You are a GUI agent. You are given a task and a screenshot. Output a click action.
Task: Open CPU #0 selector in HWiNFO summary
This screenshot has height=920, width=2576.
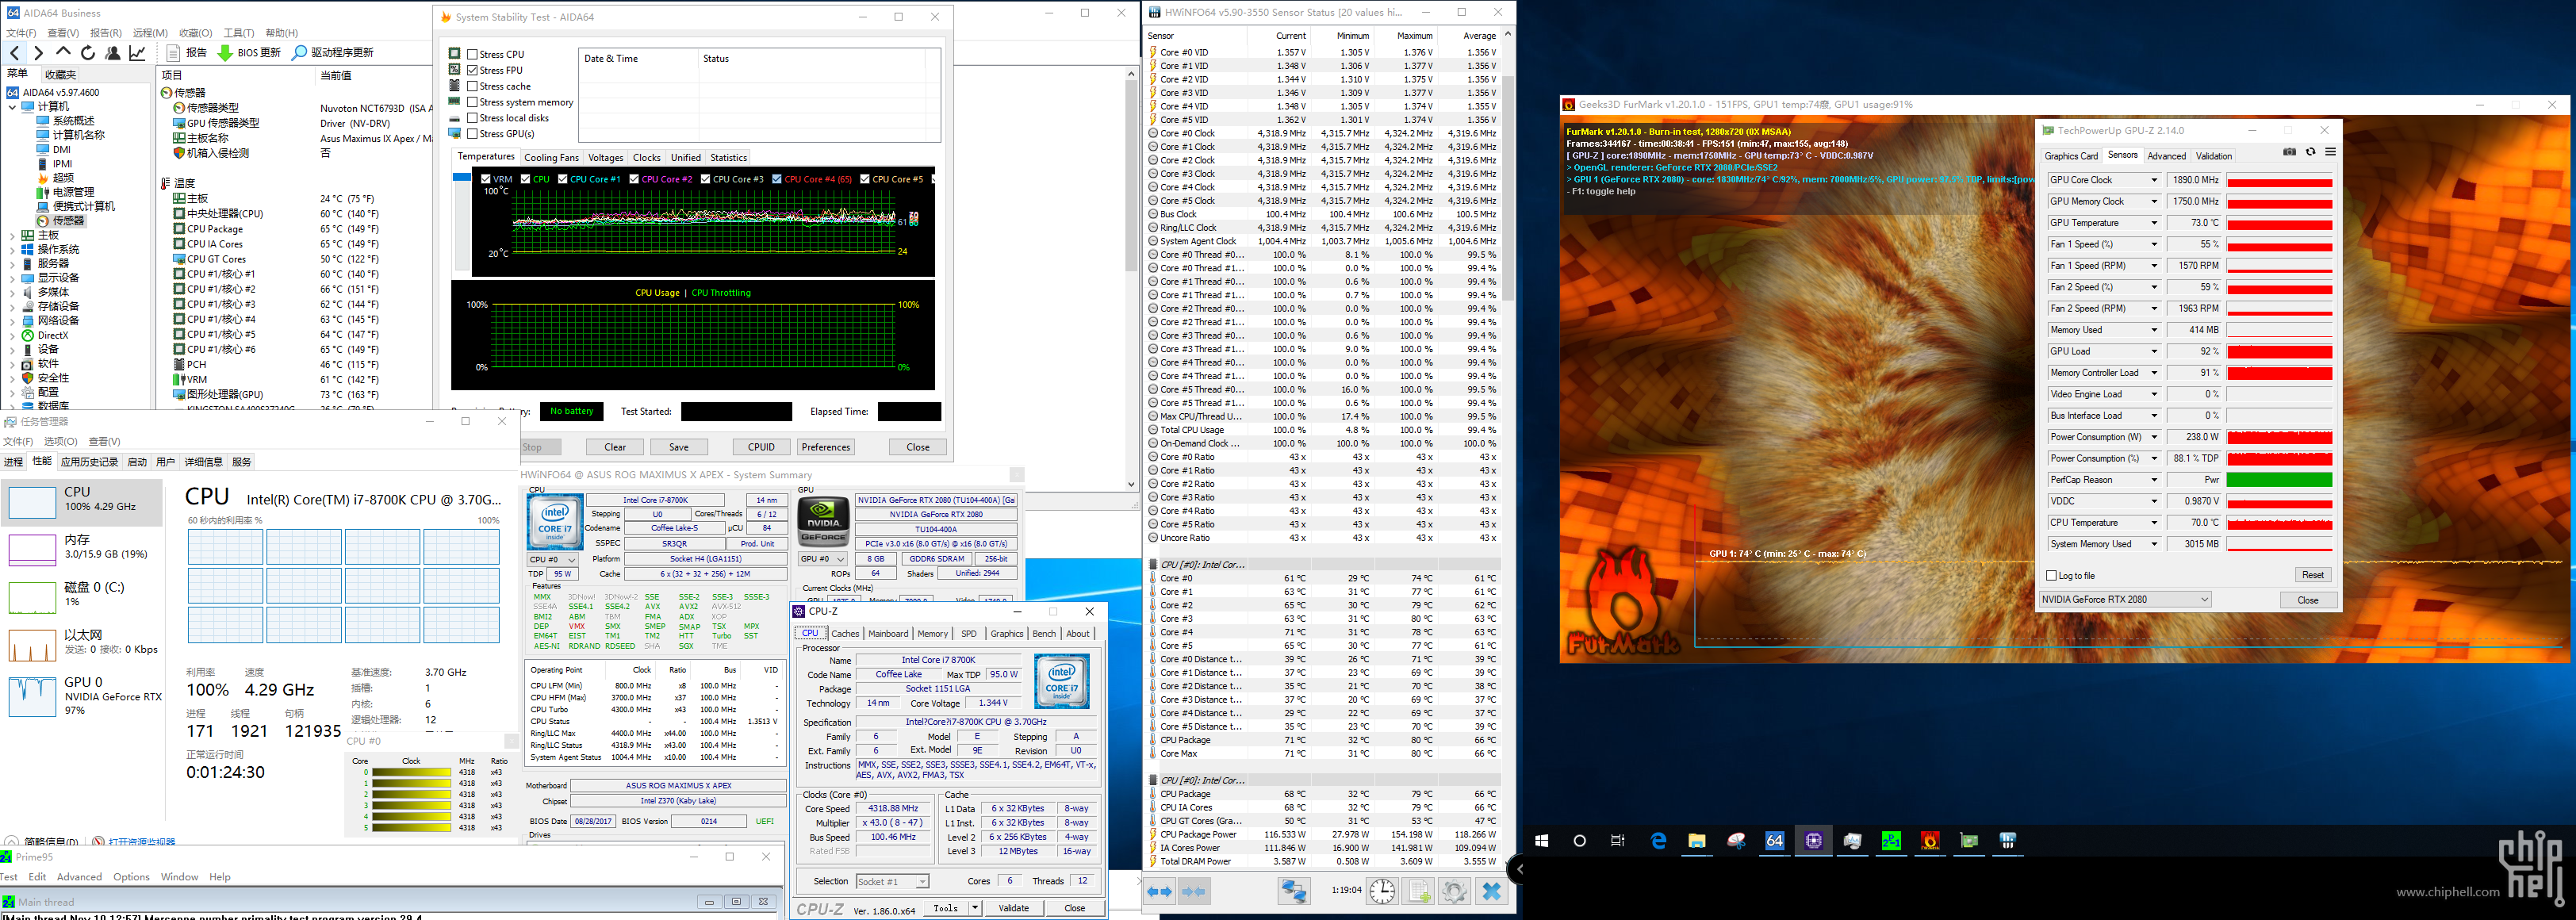pos(552,560)
